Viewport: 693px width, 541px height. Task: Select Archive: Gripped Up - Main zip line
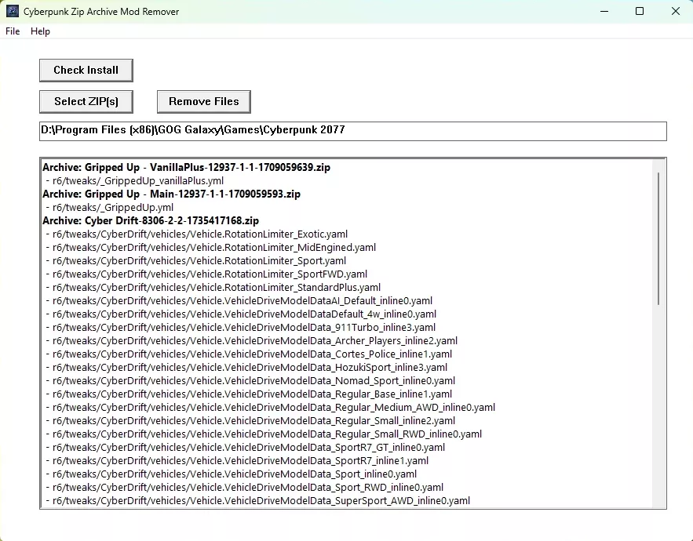[171, 194]
